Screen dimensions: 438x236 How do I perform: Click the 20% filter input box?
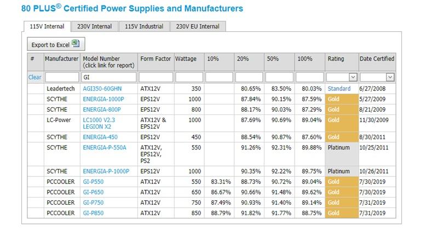click(249, 77)
